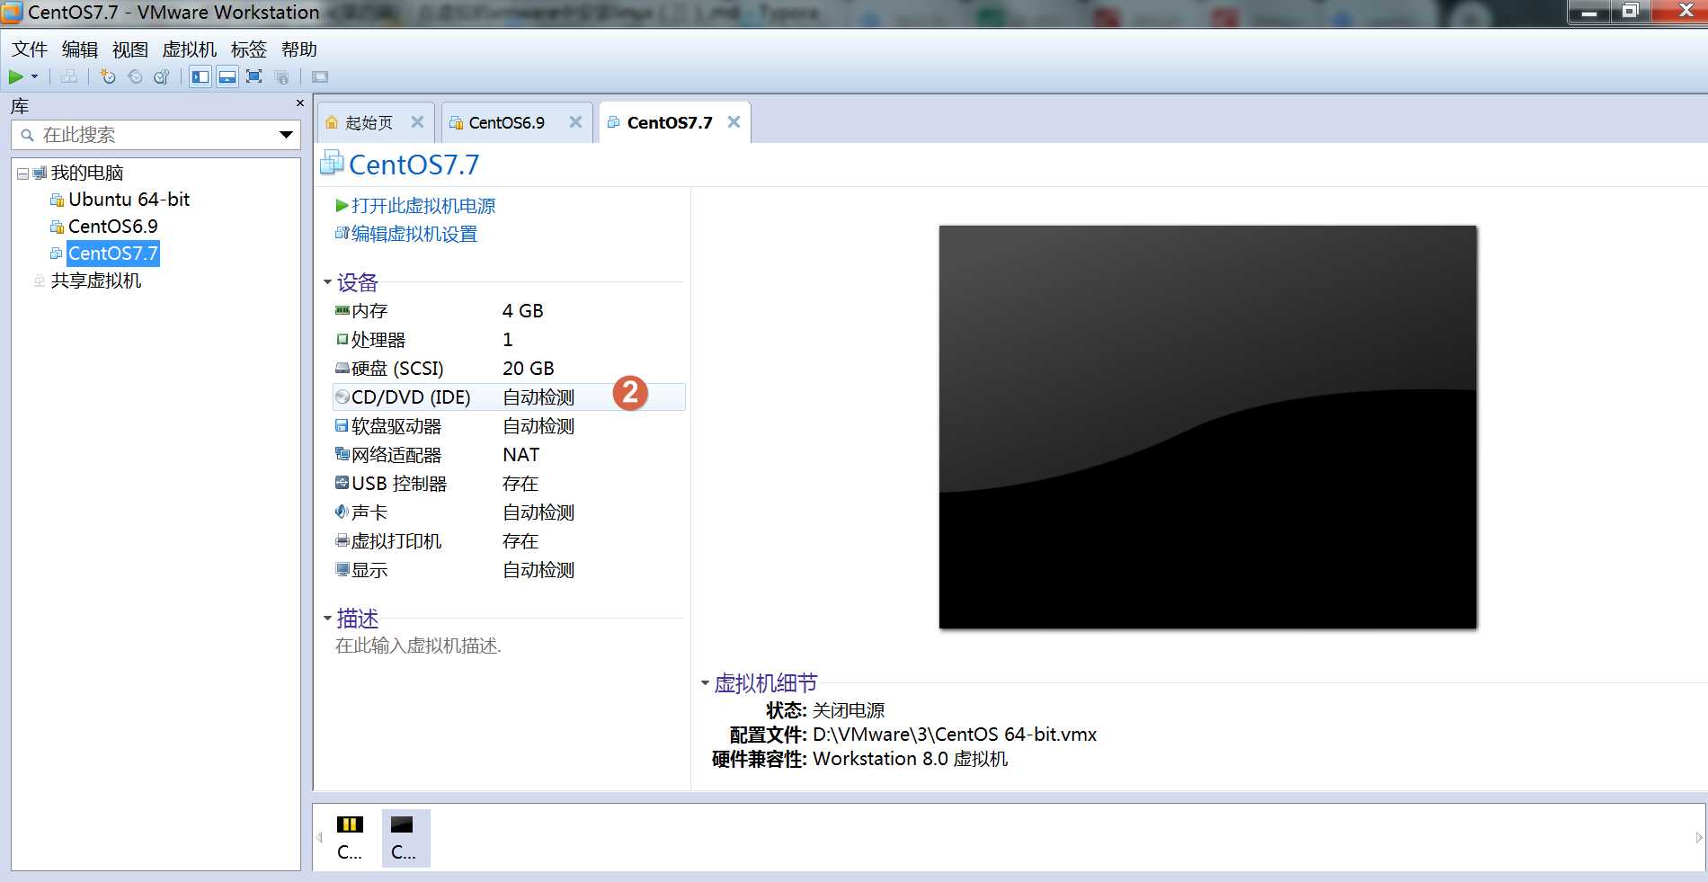The image size is (1708, 882).
Task: Select the USB 控制器 device row
Action: pos(508,484)
